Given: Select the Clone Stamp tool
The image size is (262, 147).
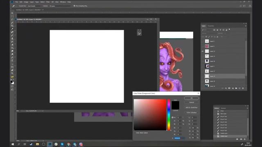Looking at the screenshot, I should [x=12, y=38].
